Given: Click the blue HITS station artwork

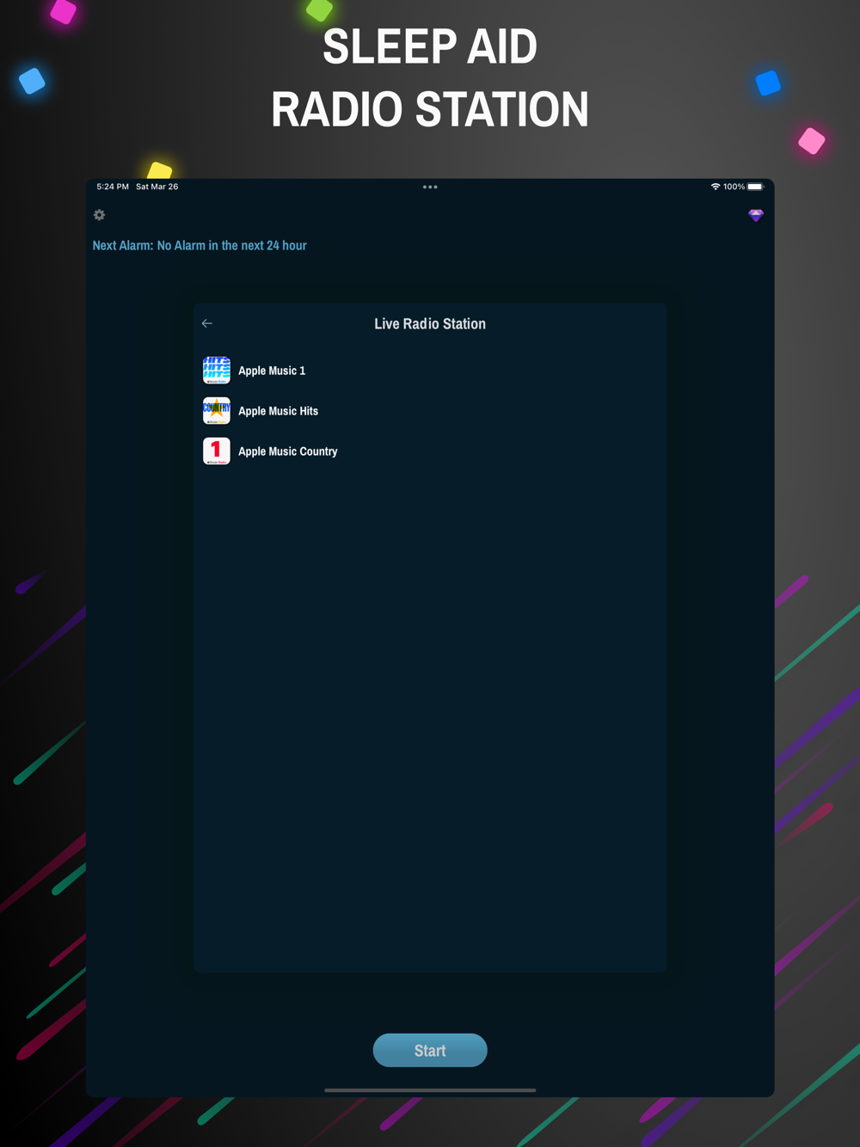Looking at the screenshot, I should (x=217, y=371).
